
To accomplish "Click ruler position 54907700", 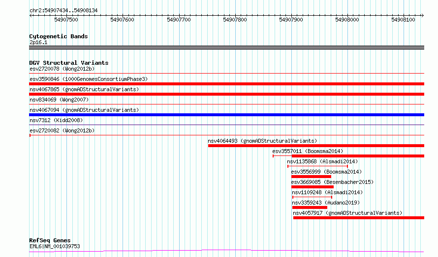I will coord(179,20).
